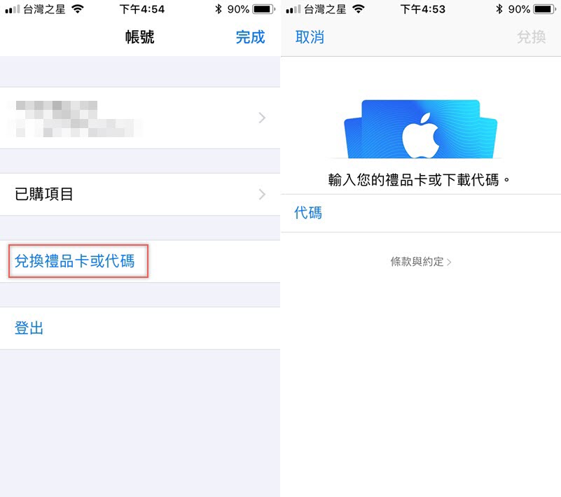The image size is (561, 497).
Task: Tap right screen Wi-Fi status icon
Action: pos(358,9)
